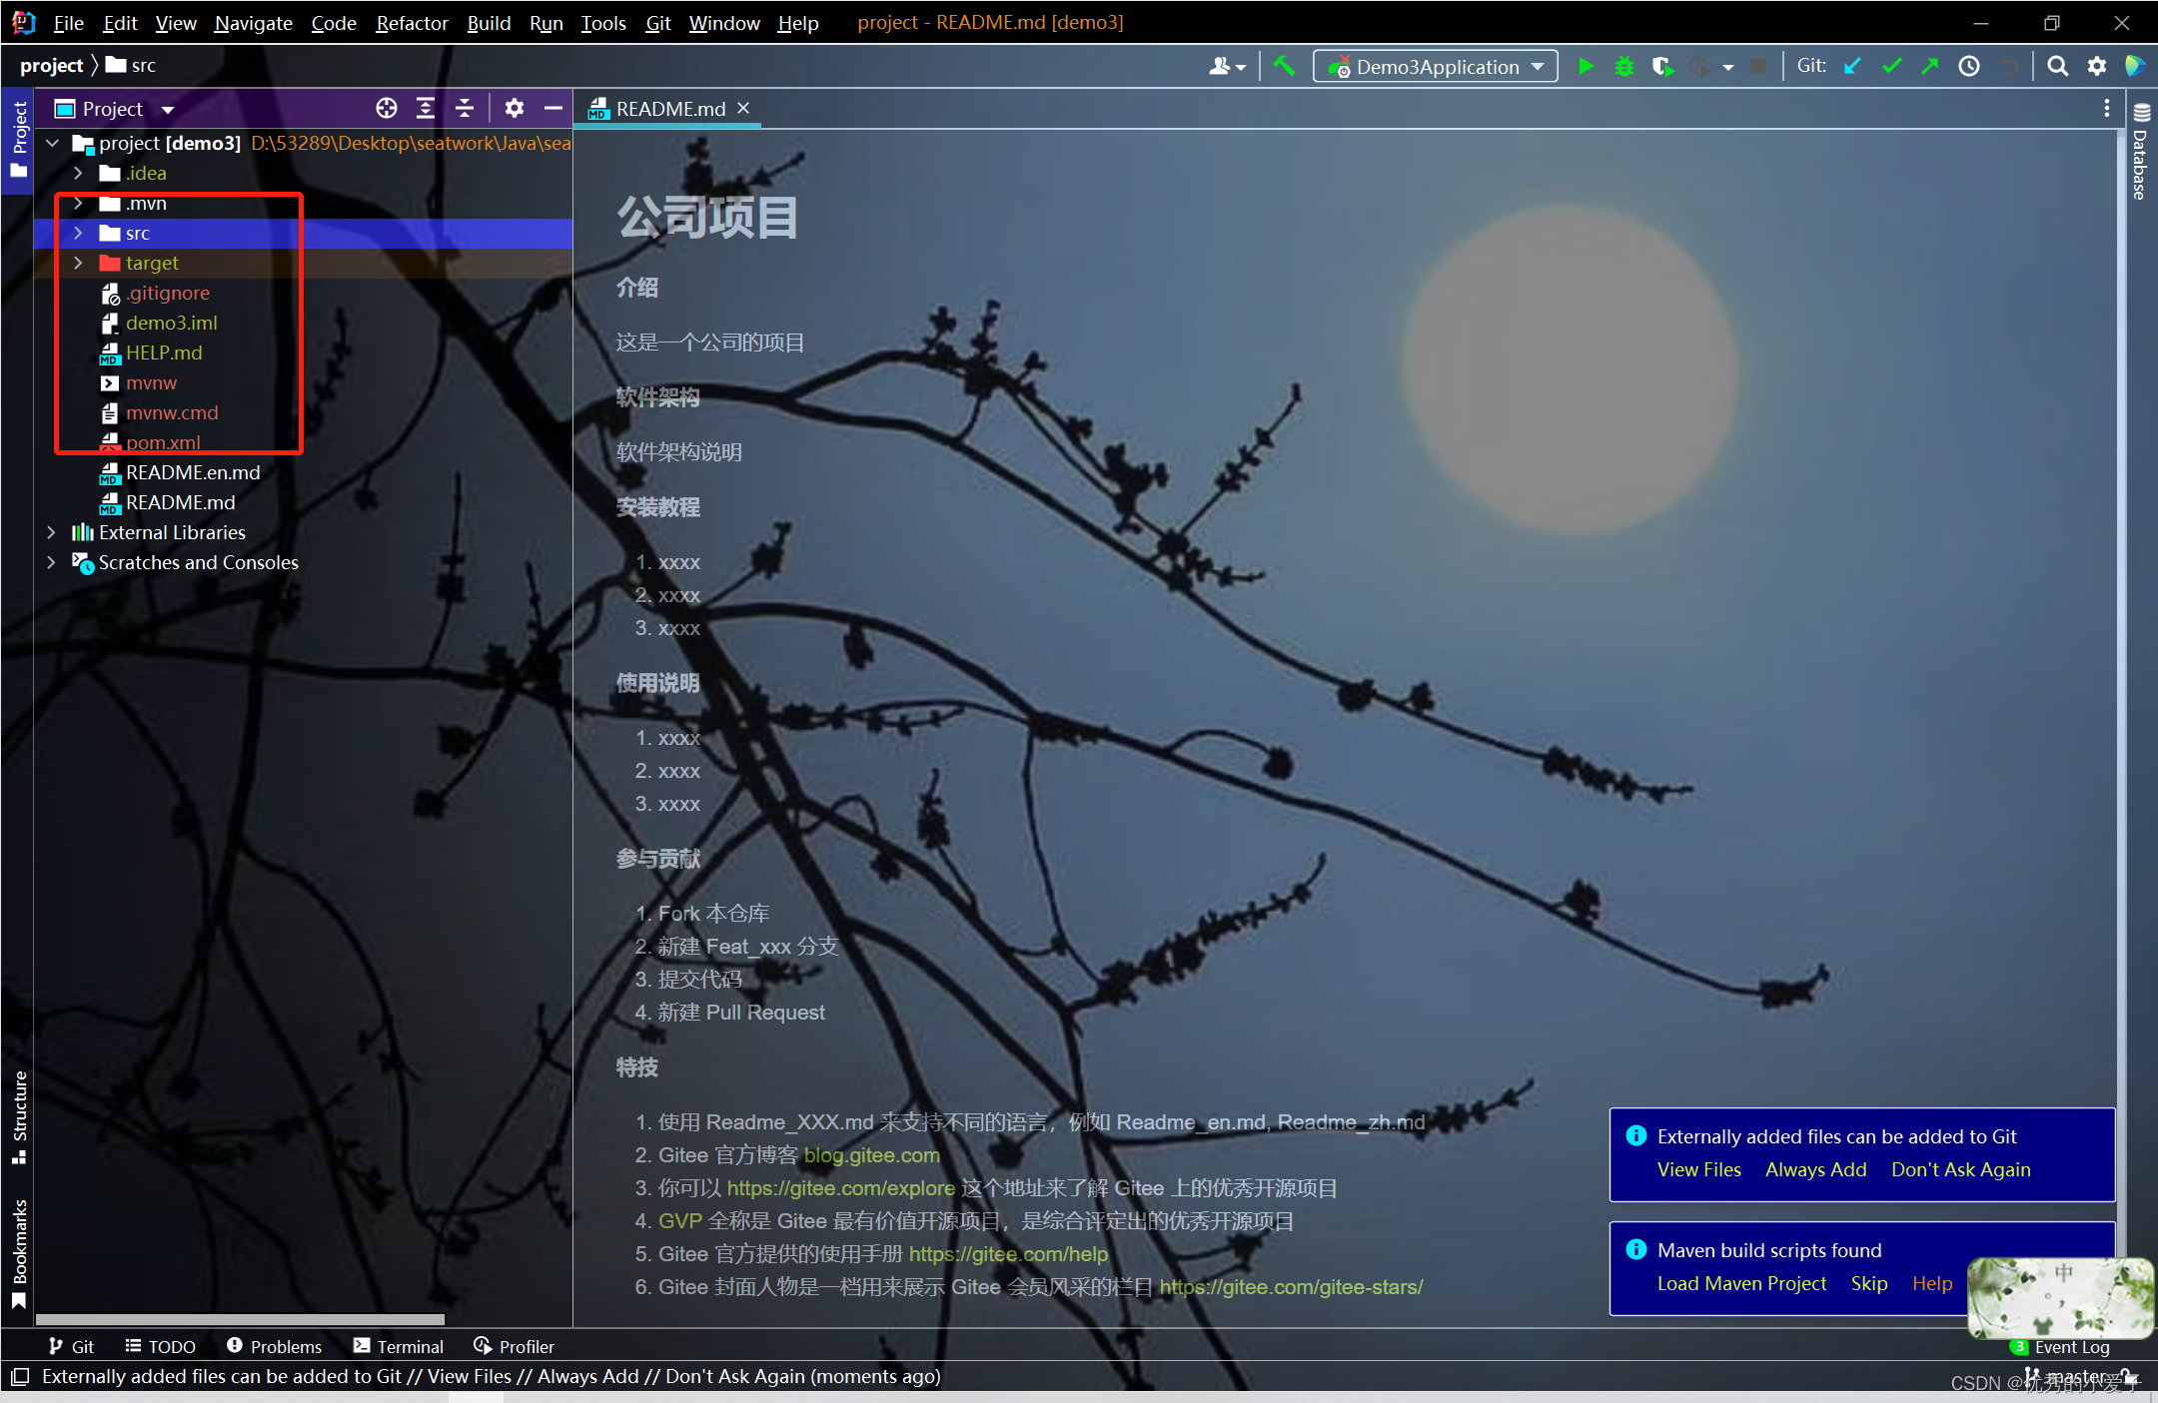Click the Git tab in bottom panel
2158x1403 pixels.
coord(74,1346)
